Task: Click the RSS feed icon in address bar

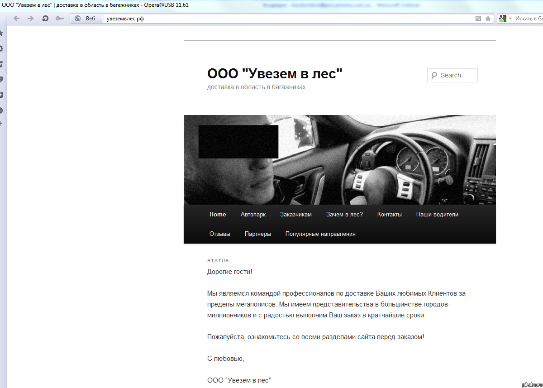Action: click(x=478, y=19)
